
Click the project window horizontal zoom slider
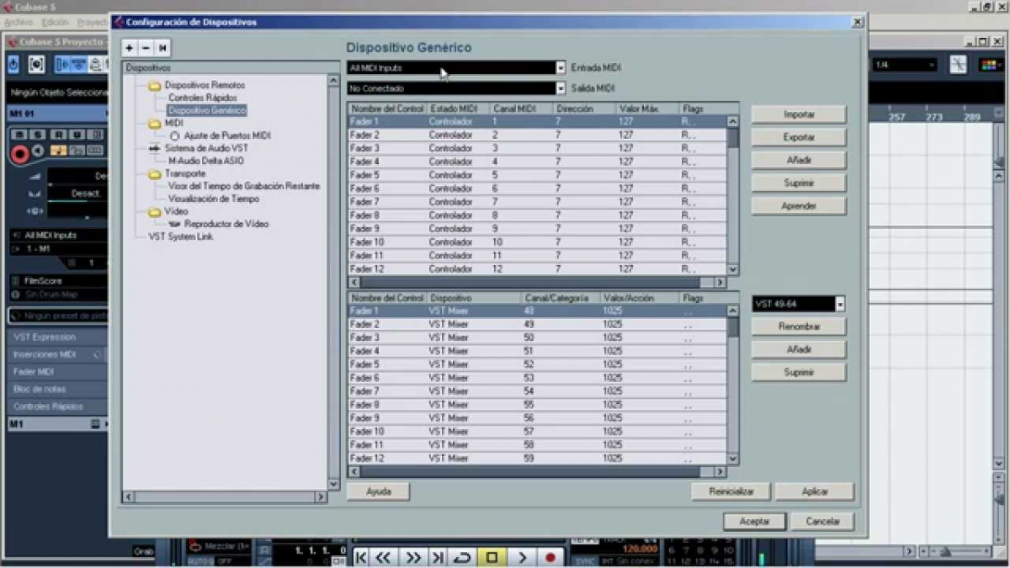(x=959, y=552)
